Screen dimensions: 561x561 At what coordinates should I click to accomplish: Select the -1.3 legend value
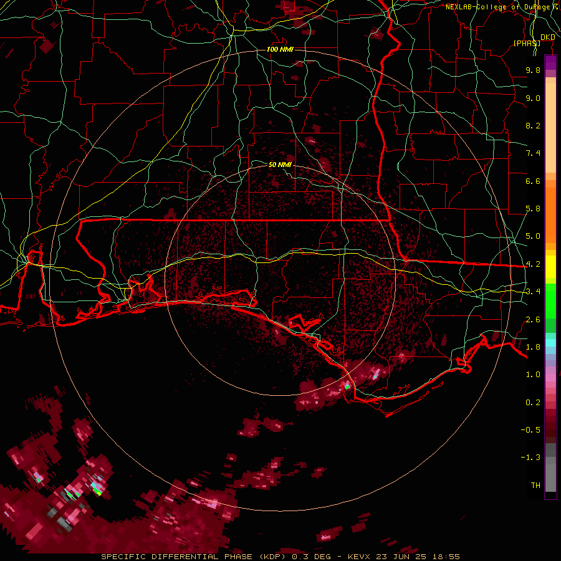point(530,458)
